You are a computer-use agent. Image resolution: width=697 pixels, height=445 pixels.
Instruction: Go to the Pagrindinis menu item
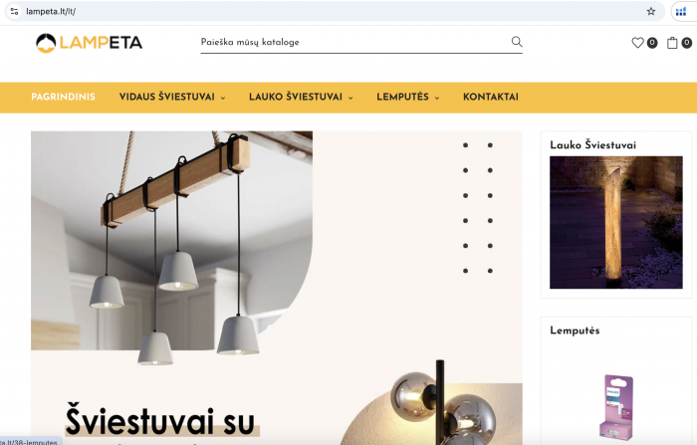[x=63, y=97]
